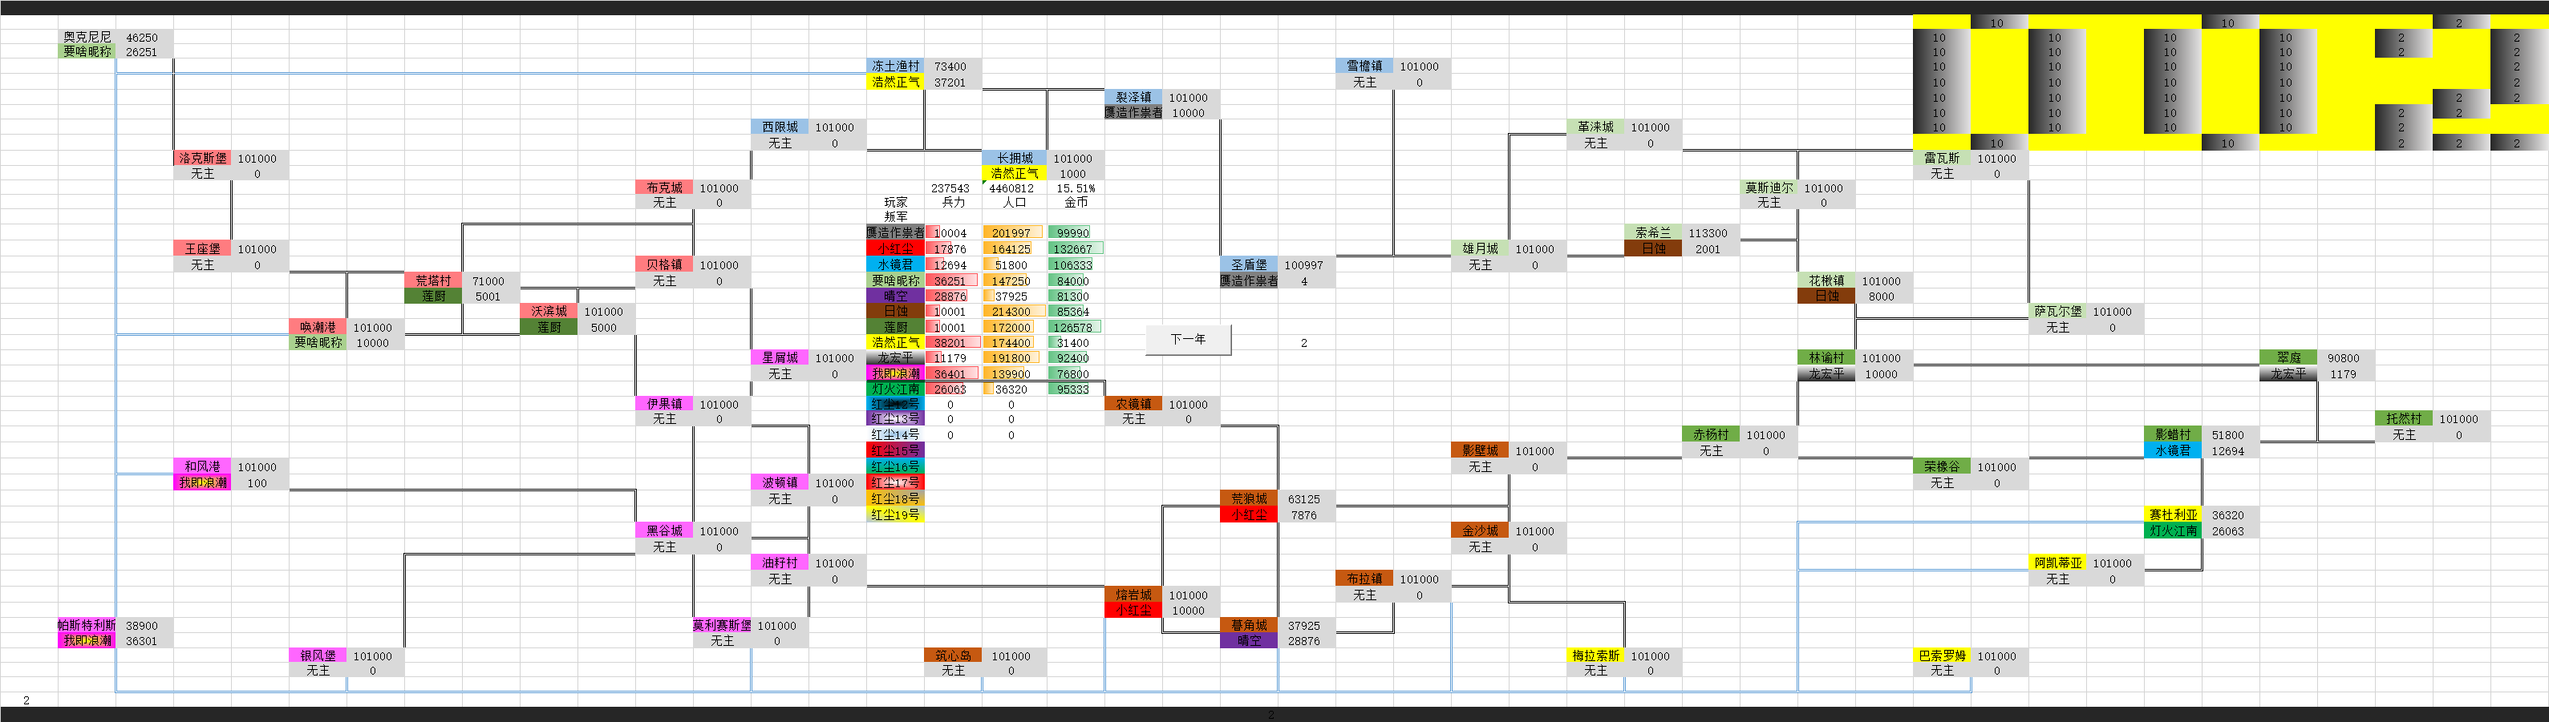The width and height of the screenshot is (2549, 722).
Task: Click the 下一年 button
Action: [x=1189, y=339]
